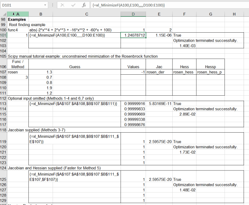
Task: Click the Name Box showing D101
Action: 21,6
